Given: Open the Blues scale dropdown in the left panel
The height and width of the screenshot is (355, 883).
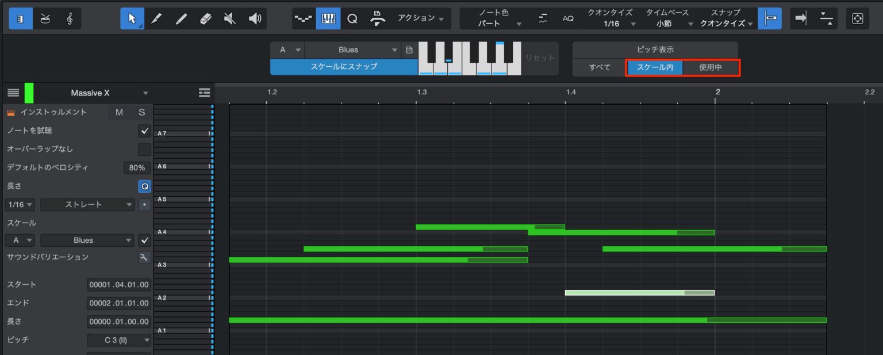Looking at the screenshot, I should click(87, 240).
